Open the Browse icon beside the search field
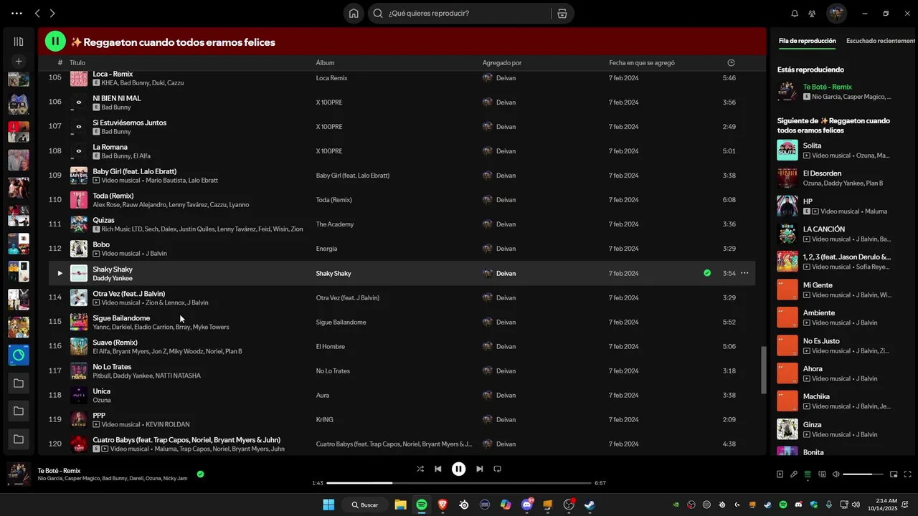This screenshot has height=516, width=918. (562, 13)
